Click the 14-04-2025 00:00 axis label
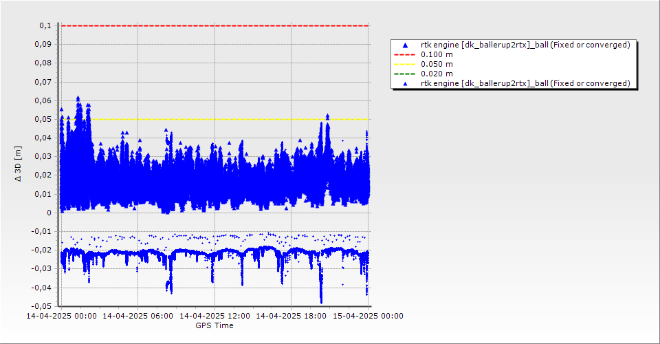Screen dimensions: 660x344 coord(61,316)
